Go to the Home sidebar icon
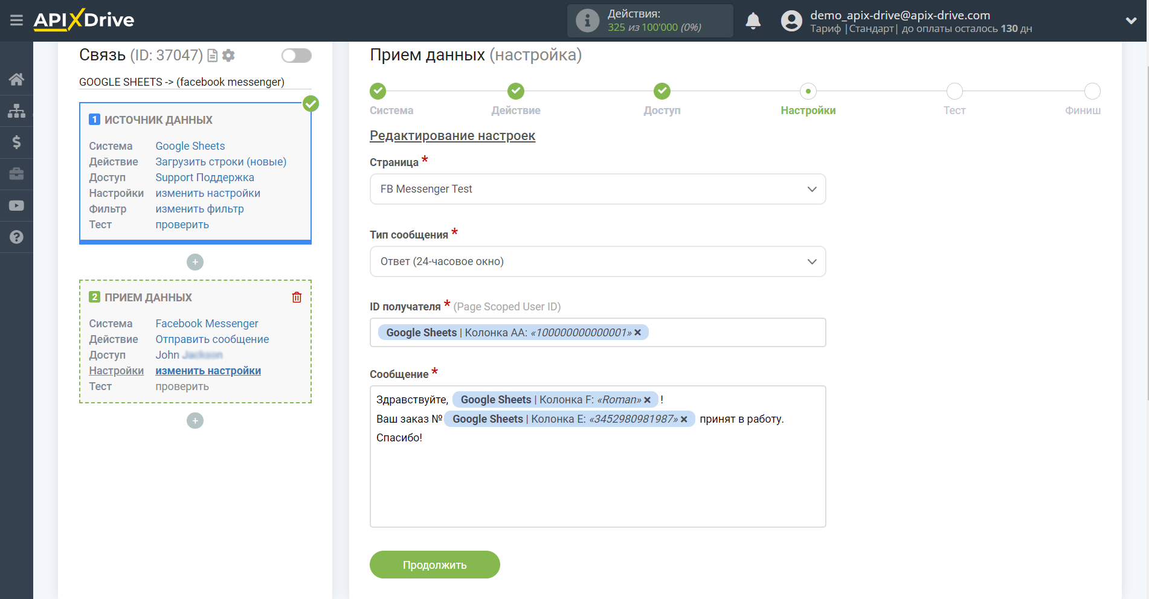 [x=16, y=79]
